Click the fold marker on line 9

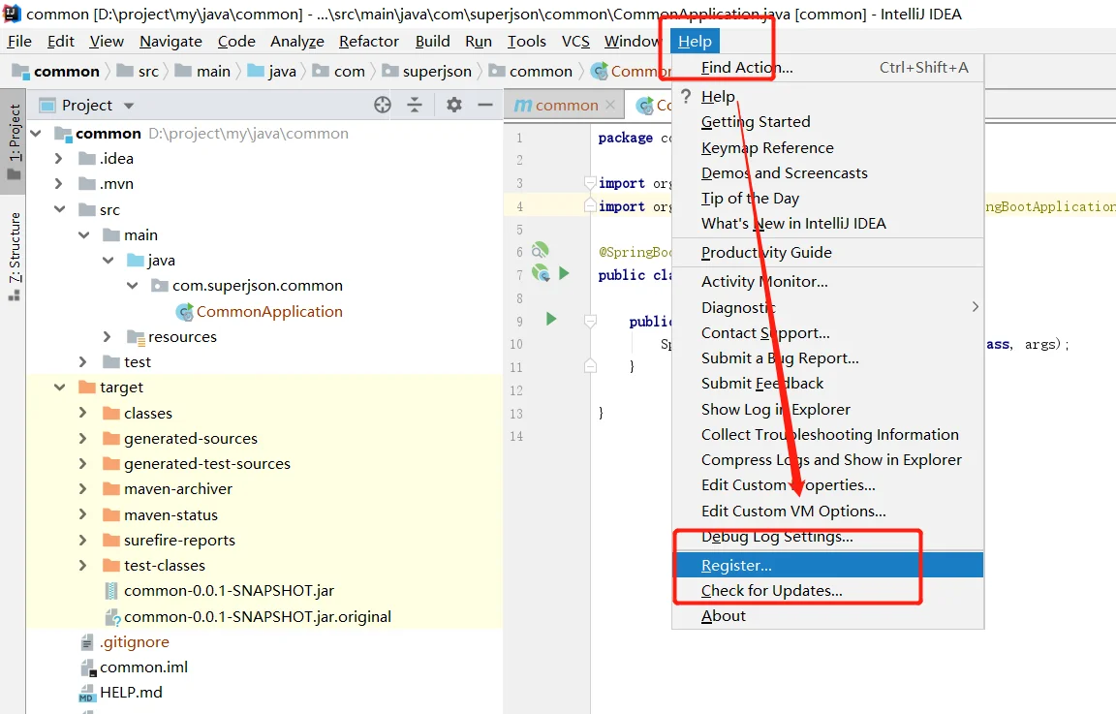click(x=590, y=321)
